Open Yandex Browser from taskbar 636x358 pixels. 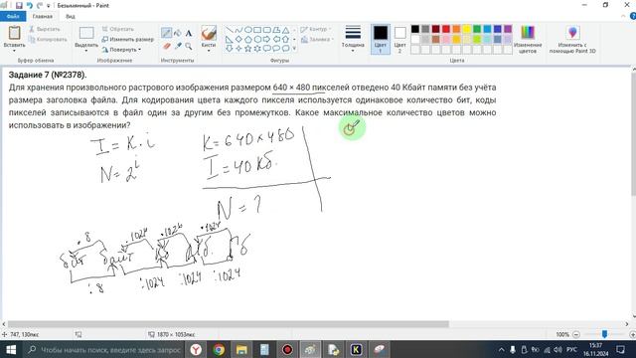pyautogui.click(x=196, y=349)
